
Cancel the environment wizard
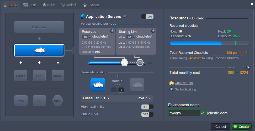[x=221, y=127]
